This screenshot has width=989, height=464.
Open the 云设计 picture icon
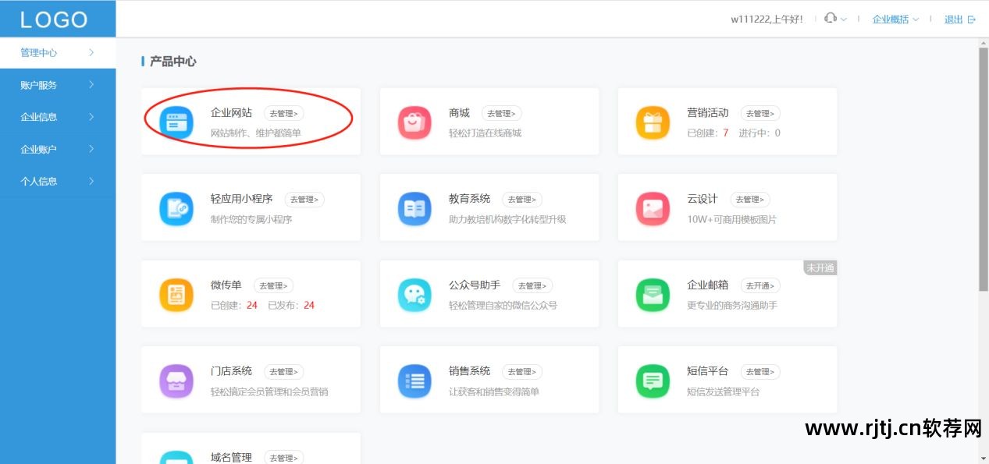click(653, 209)
